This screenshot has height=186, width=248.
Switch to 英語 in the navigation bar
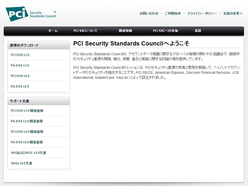point(198,31)
